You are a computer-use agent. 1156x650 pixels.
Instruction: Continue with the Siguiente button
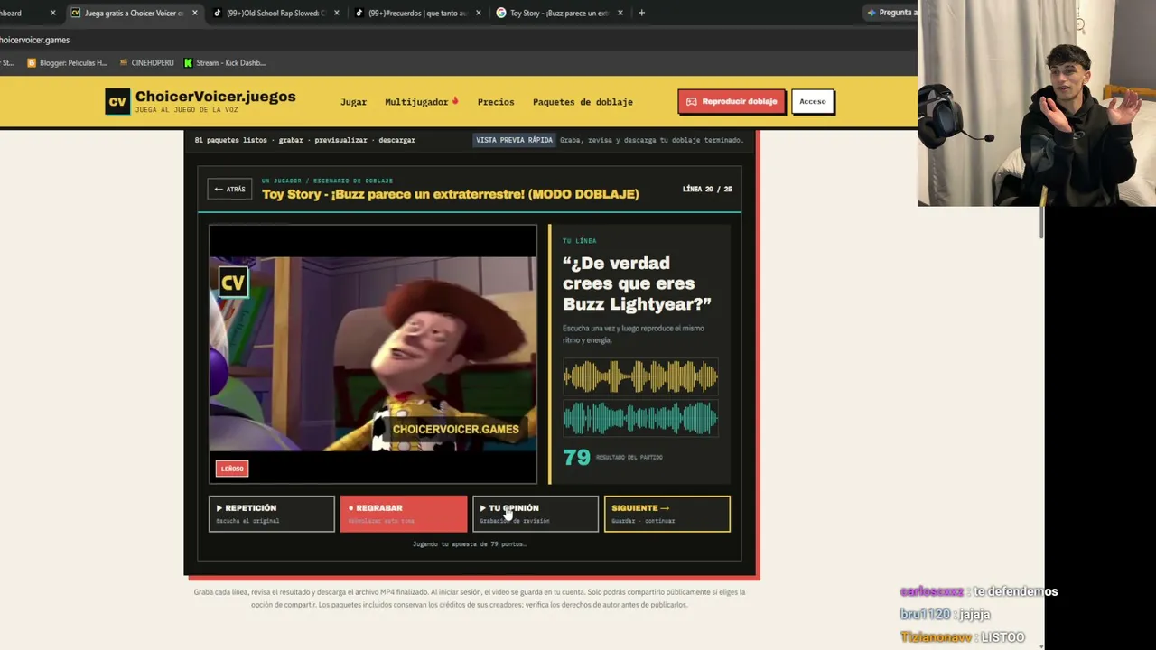click(667, 514)
